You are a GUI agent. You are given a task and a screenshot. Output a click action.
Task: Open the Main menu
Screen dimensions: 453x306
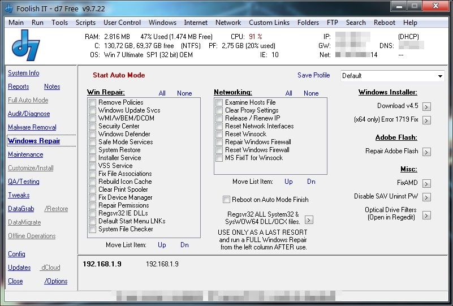(x=16, y=23)
